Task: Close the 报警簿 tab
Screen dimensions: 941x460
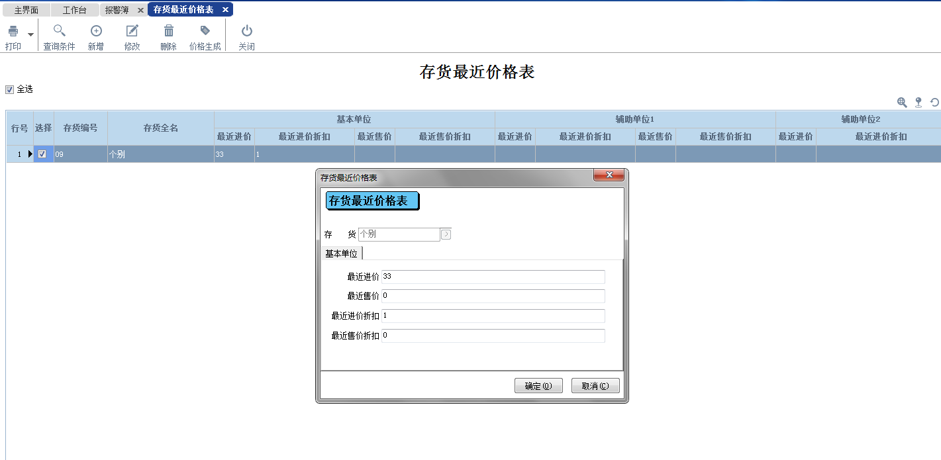Action: tap(140, 10)
